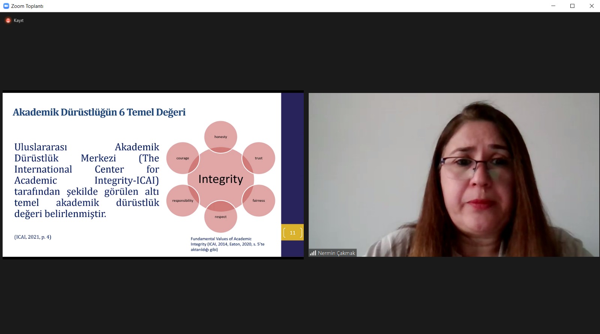
Task: Select the 'responsibility' circle on the slide
Action: tap(182, 201)
